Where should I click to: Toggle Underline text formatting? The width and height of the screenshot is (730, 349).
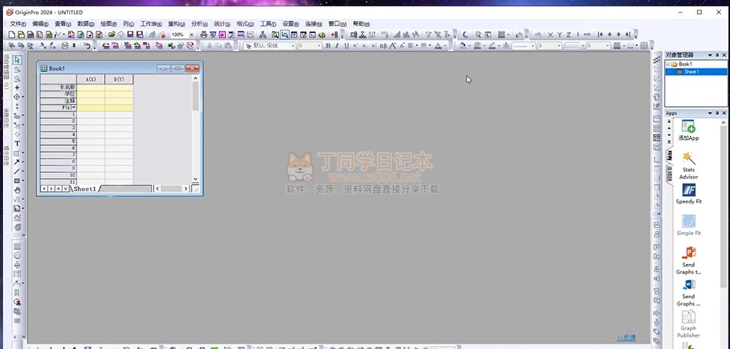point(346,46)
